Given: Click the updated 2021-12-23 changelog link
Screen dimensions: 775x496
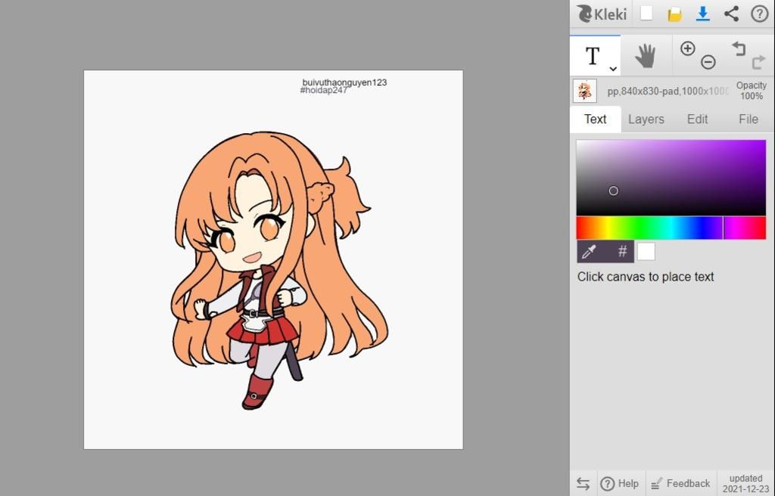Looking at the screenshot, I should coord(745,484).
